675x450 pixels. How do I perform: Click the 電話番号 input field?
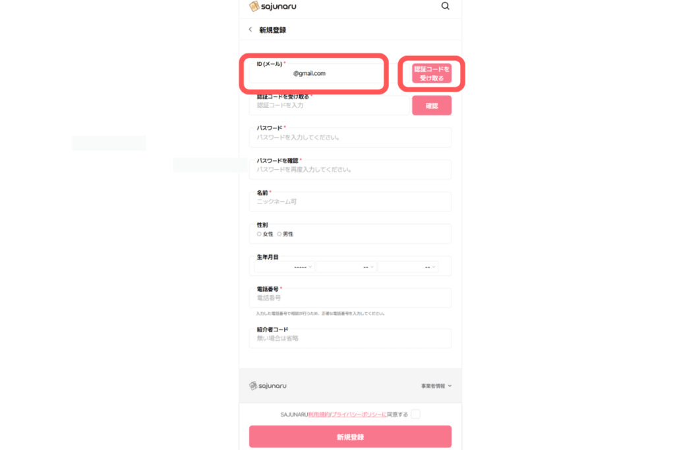pyautogui.click(x=350, y=298)
